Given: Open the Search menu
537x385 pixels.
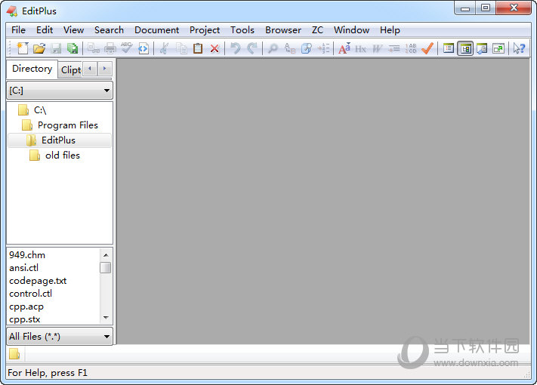Looking at the screenshot, I should tap(109, 30).
